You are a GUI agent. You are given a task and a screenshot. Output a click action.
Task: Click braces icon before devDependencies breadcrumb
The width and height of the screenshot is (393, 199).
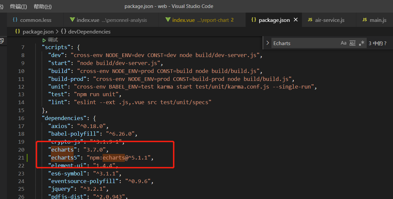coord(64,32)
